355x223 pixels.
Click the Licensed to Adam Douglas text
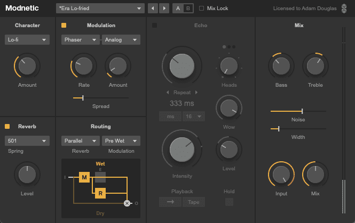(x=305, y=9)
